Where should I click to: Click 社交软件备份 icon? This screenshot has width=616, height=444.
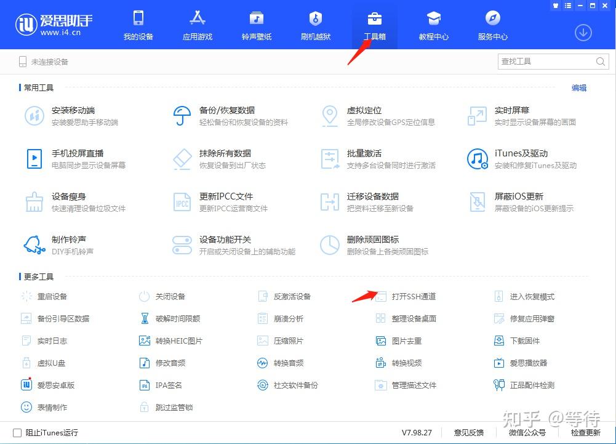pos(262,385)
